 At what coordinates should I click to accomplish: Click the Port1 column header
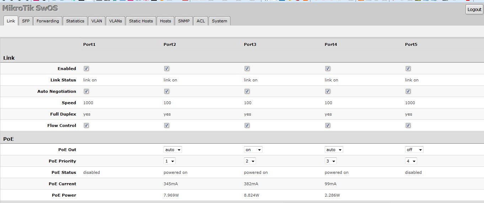tap(89, 44)
